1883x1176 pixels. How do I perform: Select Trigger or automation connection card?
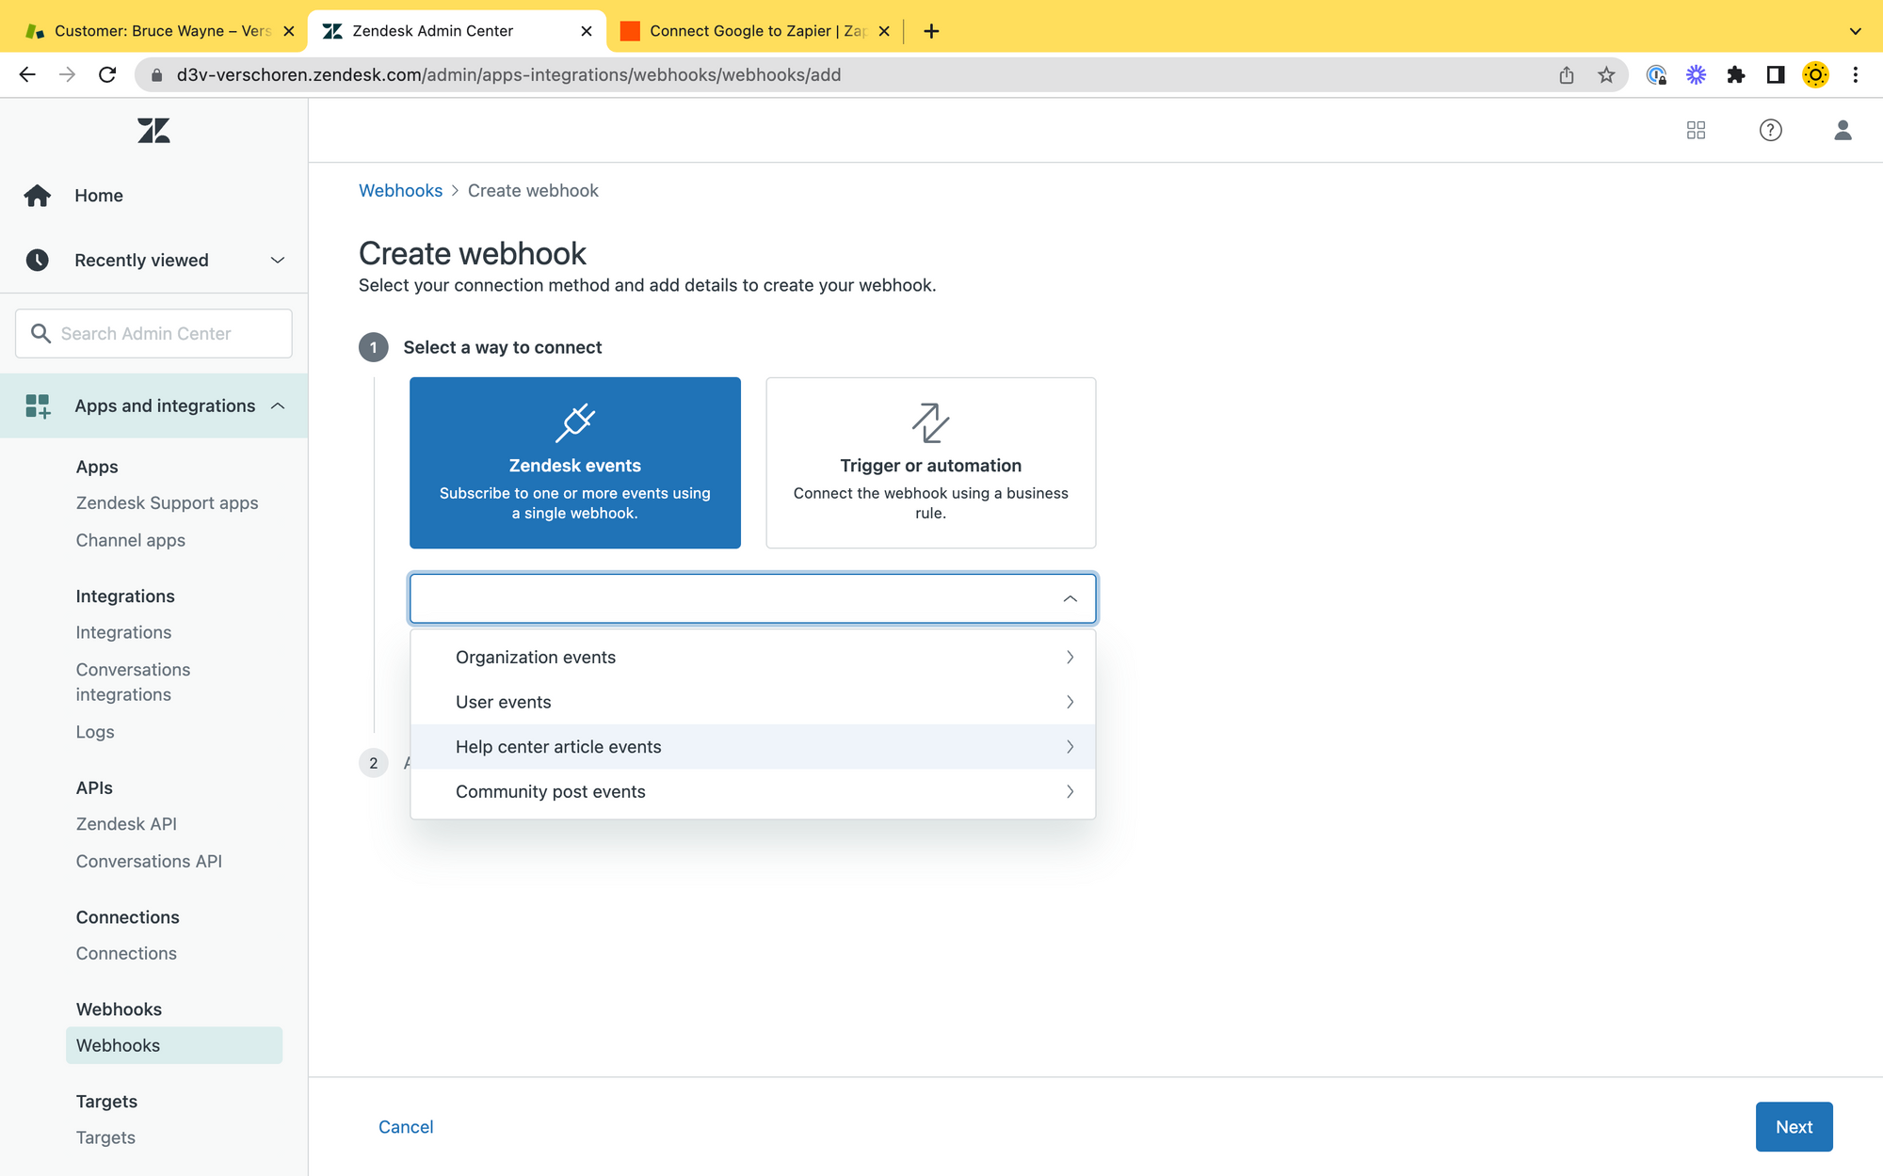(930, 463)
